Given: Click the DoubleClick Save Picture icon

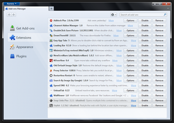Looking at the screenshot, I should coord(51,31).
